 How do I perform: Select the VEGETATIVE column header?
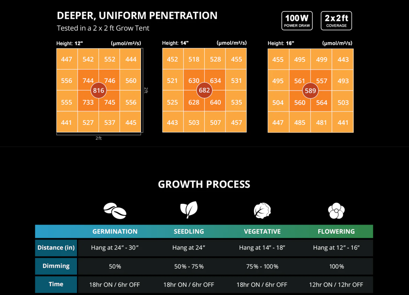click(x=262, y=232)
